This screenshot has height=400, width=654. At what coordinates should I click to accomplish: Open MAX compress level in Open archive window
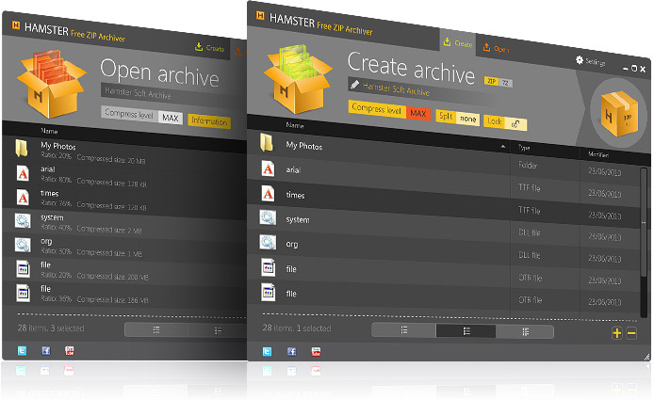pos(171,118)
